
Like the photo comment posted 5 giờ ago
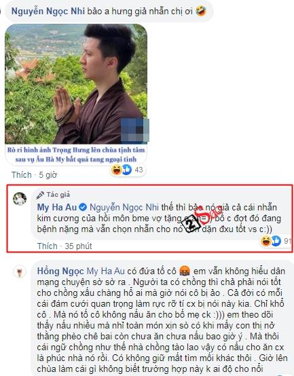21,175
